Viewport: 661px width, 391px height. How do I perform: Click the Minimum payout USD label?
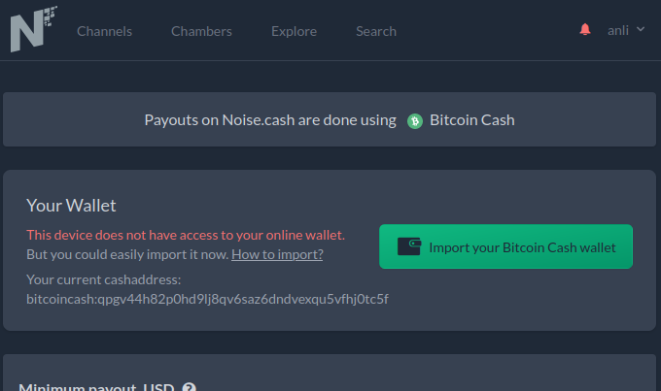coord(96,387)
